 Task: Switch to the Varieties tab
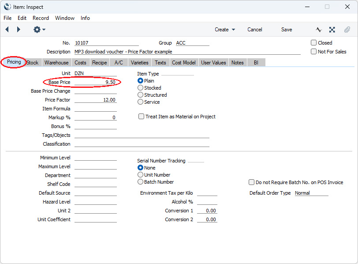[139, 63]
